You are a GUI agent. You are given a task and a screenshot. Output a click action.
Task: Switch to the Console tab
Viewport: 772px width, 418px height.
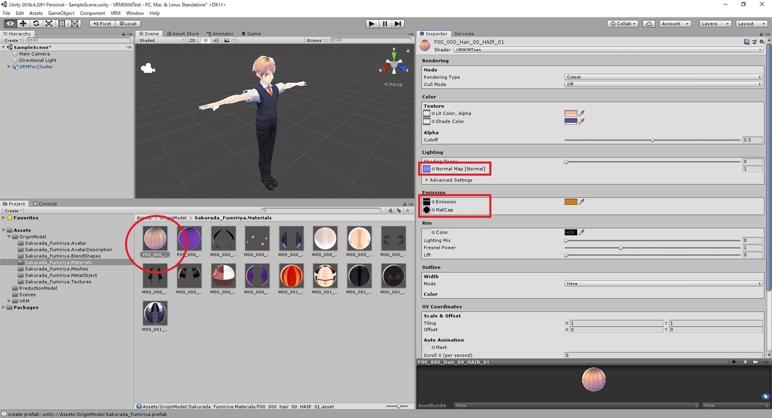click(x=45, y=204)
